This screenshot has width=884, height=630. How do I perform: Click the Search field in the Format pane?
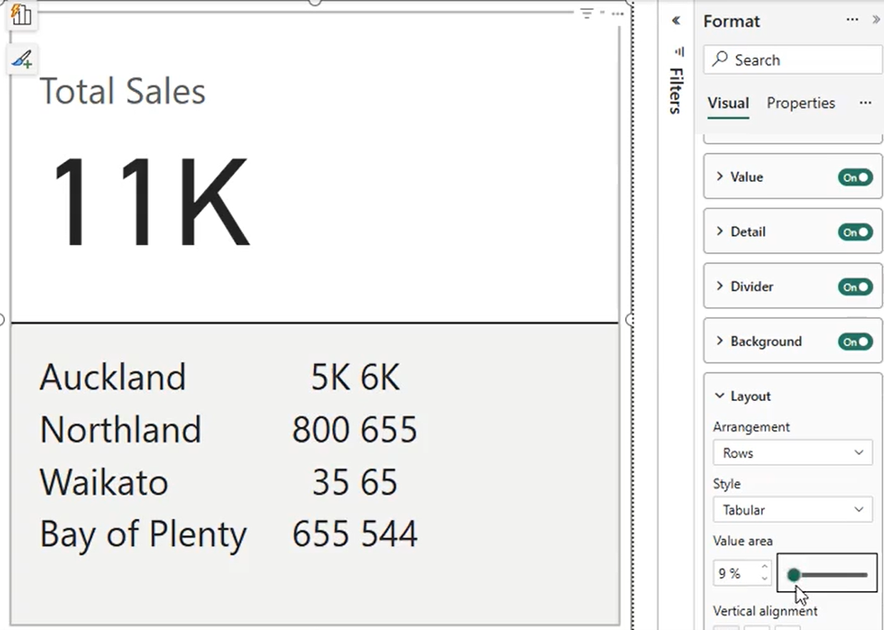[x=793, y=60]
